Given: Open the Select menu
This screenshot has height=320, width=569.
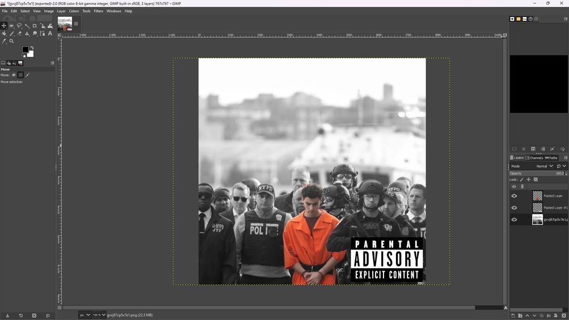Looking at the screenshot, I should [25, 11].
